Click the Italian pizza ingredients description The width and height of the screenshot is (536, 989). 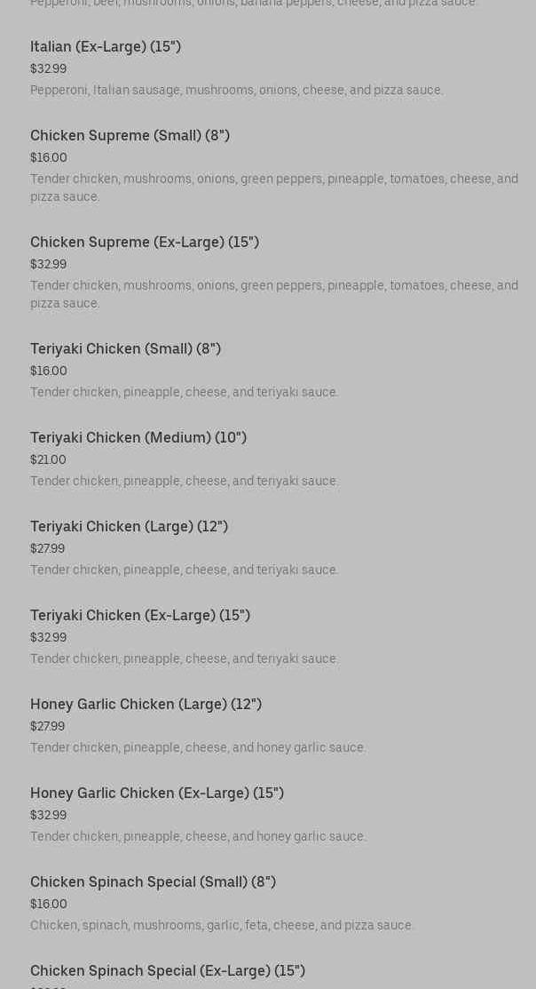coord(236,90)
